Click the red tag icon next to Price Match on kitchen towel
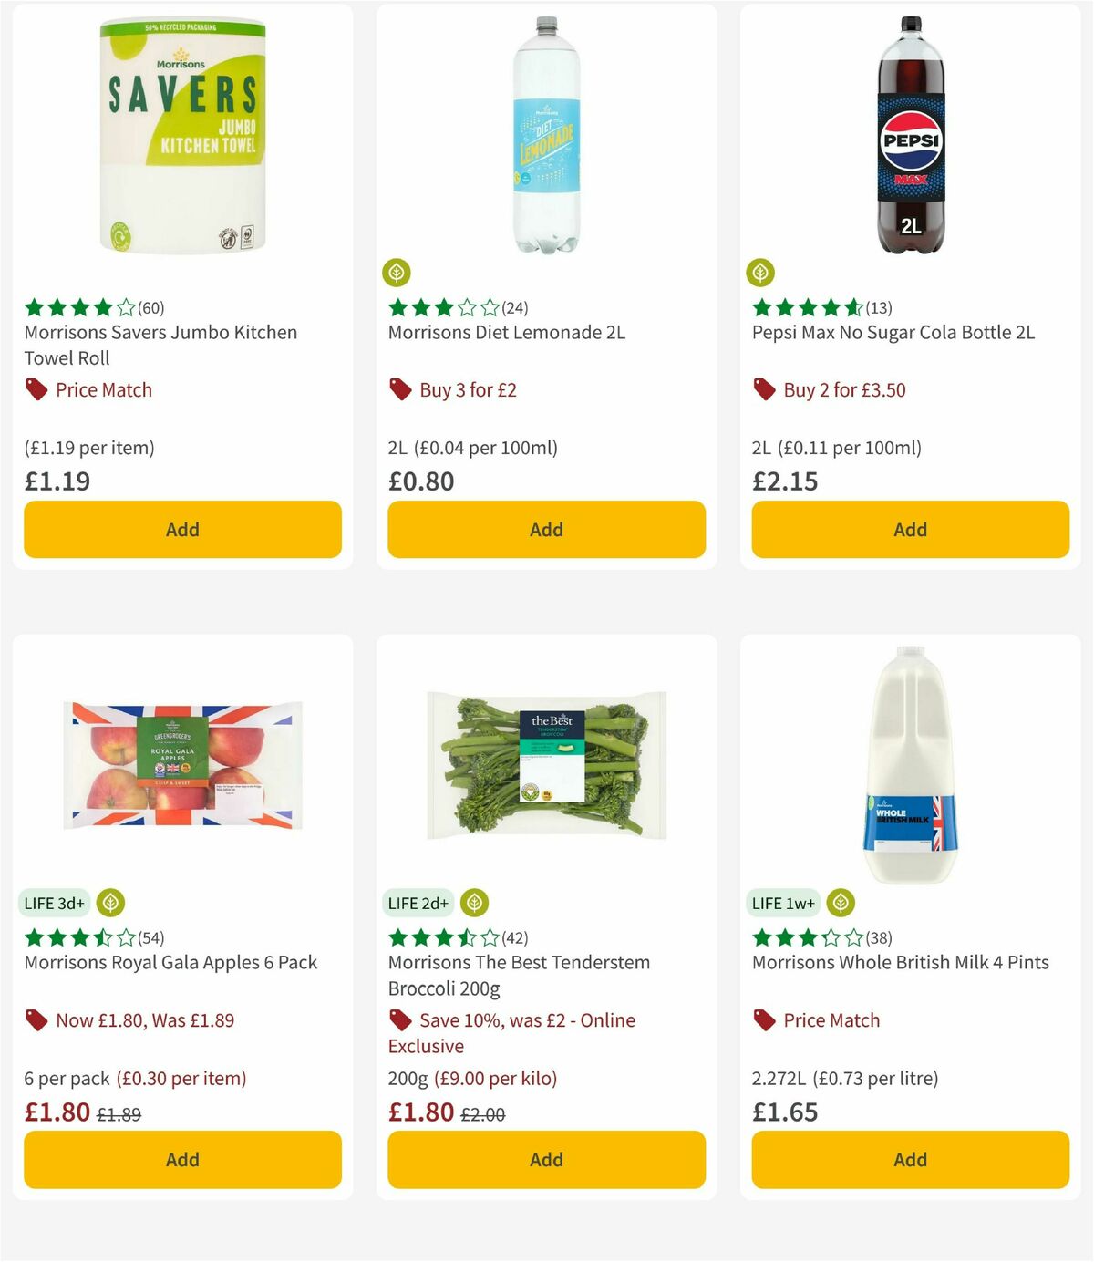 36,389
